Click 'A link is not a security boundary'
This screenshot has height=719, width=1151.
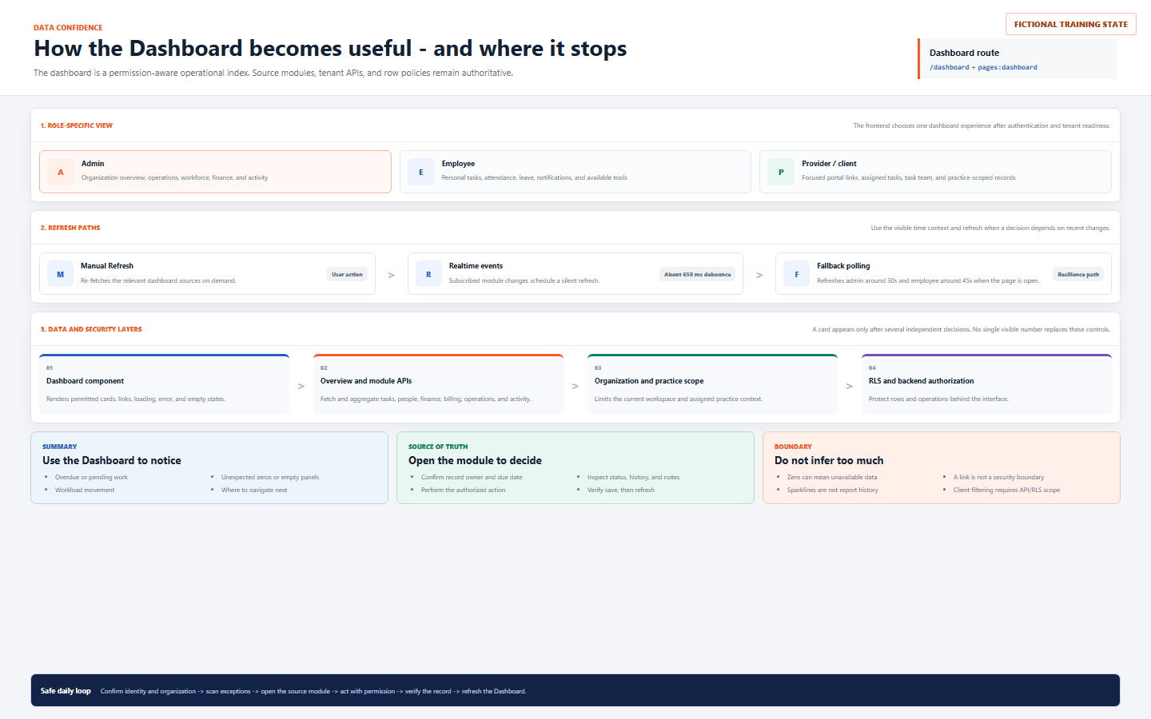click(x=999, y=477)
